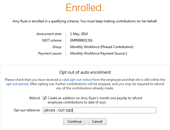Click the Opt-out reference label
The width and height of the screenshot is (170, 130).
[27, 110]
